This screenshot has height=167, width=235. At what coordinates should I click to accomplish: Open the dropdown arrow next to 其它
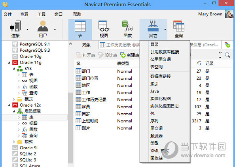click(x=165, y=30)
